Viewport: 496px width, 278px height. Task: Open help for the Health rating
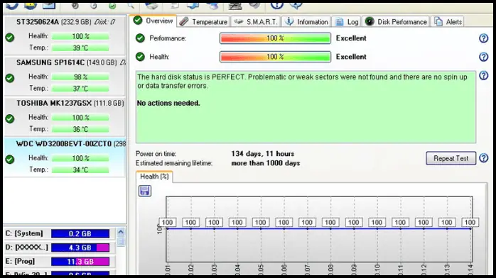[x=483, y=57]
